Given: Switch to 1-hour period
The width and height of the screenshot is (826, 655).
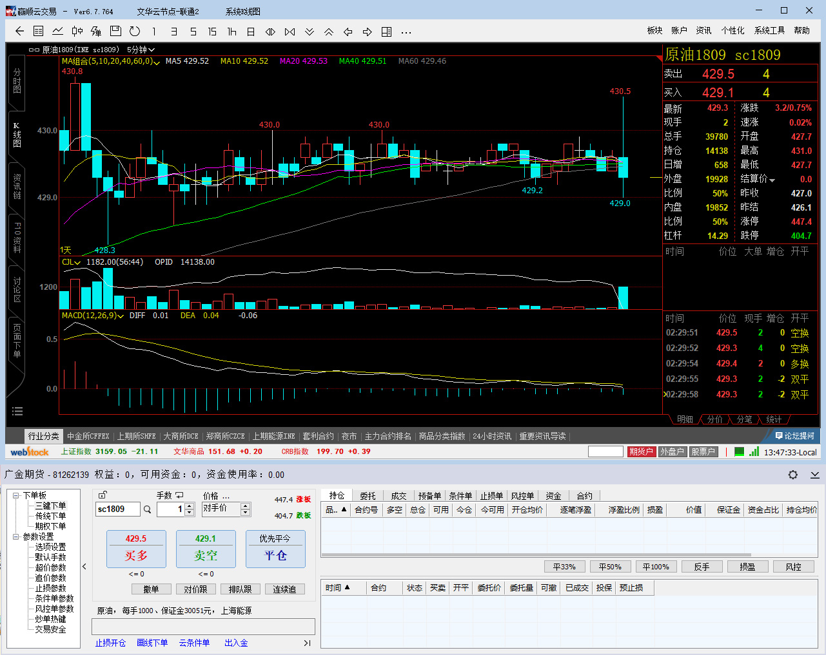Looking at the screenshot, I should (x=231, y=31).
